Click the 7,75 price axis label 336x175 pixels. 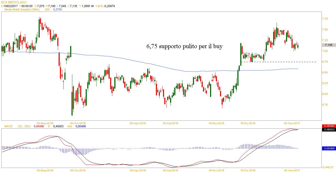tap(325, 19)
